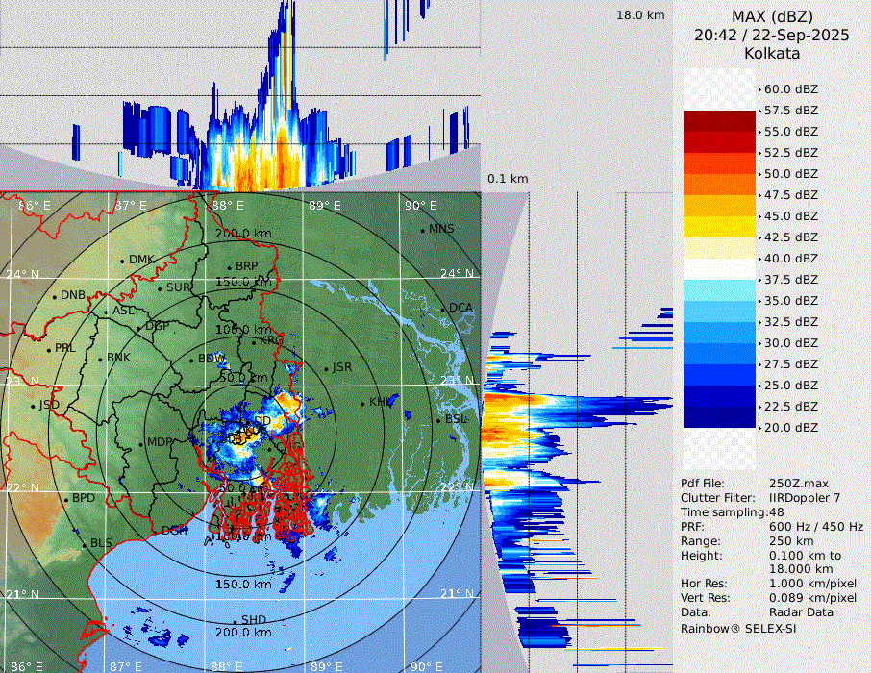Select the JSR station marker

point(326,369)
